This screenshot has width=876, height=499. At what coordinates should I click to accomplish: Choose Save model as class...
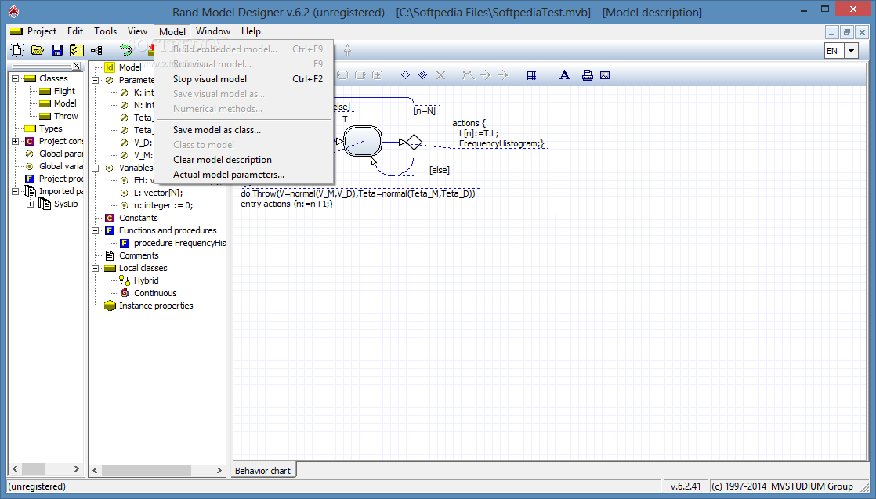pyautogui.click(x=244, y=129)
